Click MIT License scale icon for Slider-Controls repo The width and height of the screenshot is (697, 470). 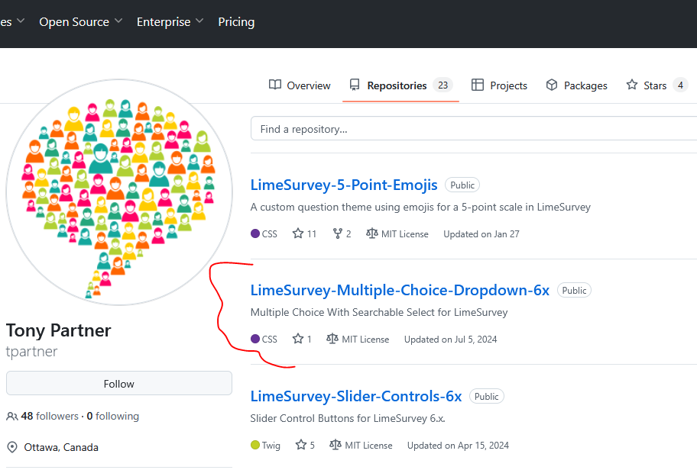(x=335, y=445)
